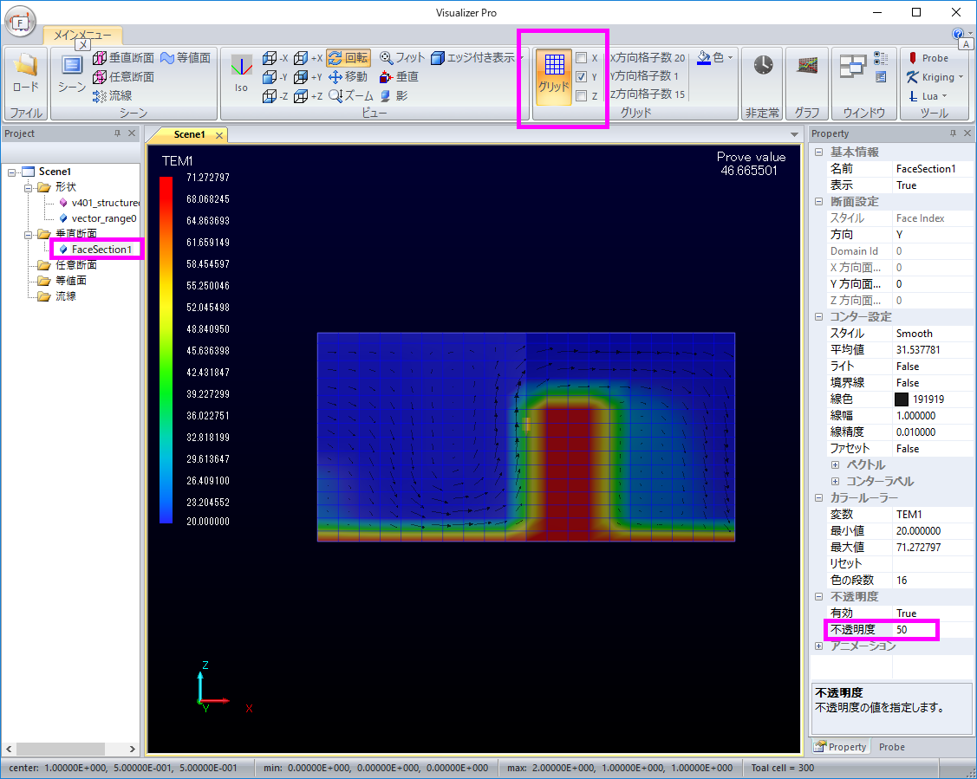This screenshot has width=977, height=779.
Task: Switch to the Probe tab
Action: (891, 747)
